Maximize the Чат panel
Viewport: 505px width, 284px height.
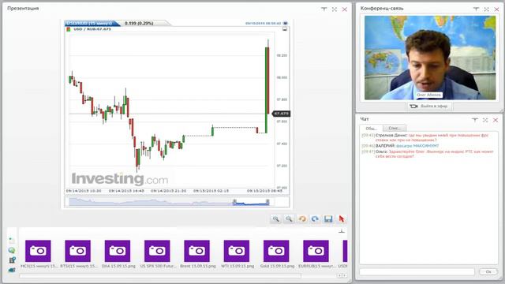tap(485, 120)
